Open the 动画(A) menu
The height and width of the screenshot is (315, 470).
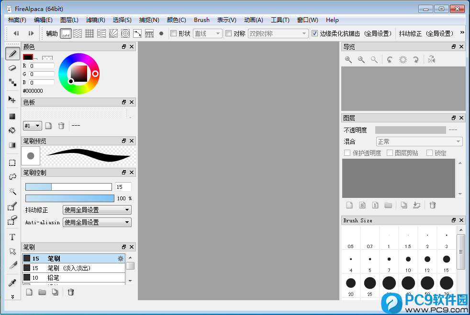tap(254, 20)
